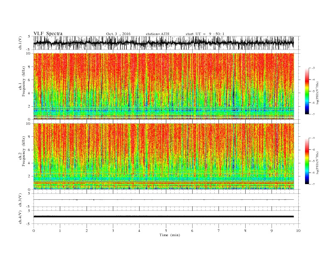Click the "-5" tick of the ch.4(V) axis
Image resolution: width=336 pixels, height=259 pixels.
pos(29,224)
